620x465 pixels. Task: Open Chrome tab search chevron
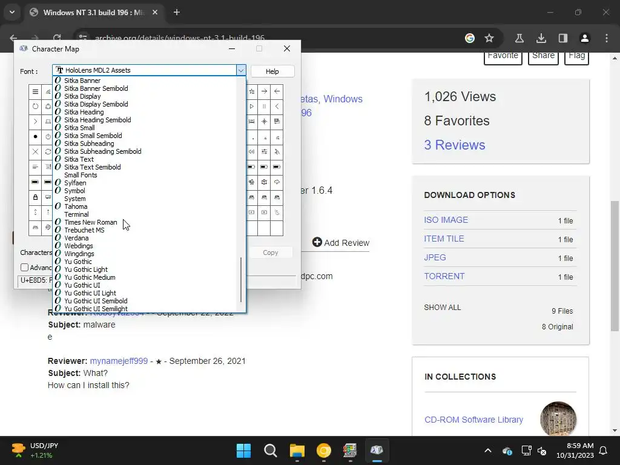12,12
